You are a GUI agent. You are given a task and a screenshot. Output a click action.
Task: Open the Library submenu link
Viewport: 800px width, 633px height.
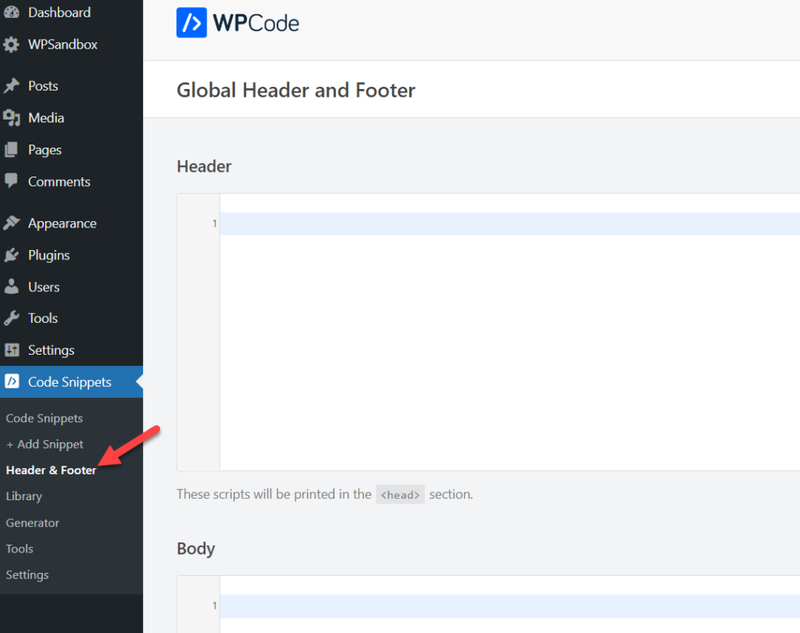(x=24, y=496)
